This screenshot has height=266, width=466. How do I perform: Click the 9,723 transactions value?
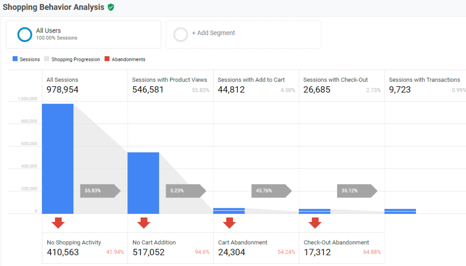[400, 89]
